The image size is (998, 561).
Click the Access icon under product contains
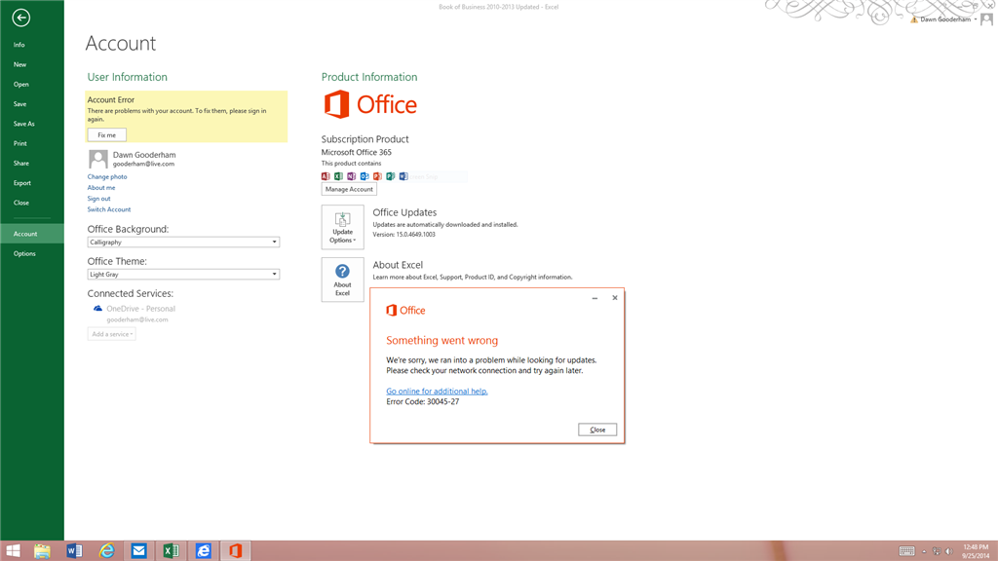point(326,176)
